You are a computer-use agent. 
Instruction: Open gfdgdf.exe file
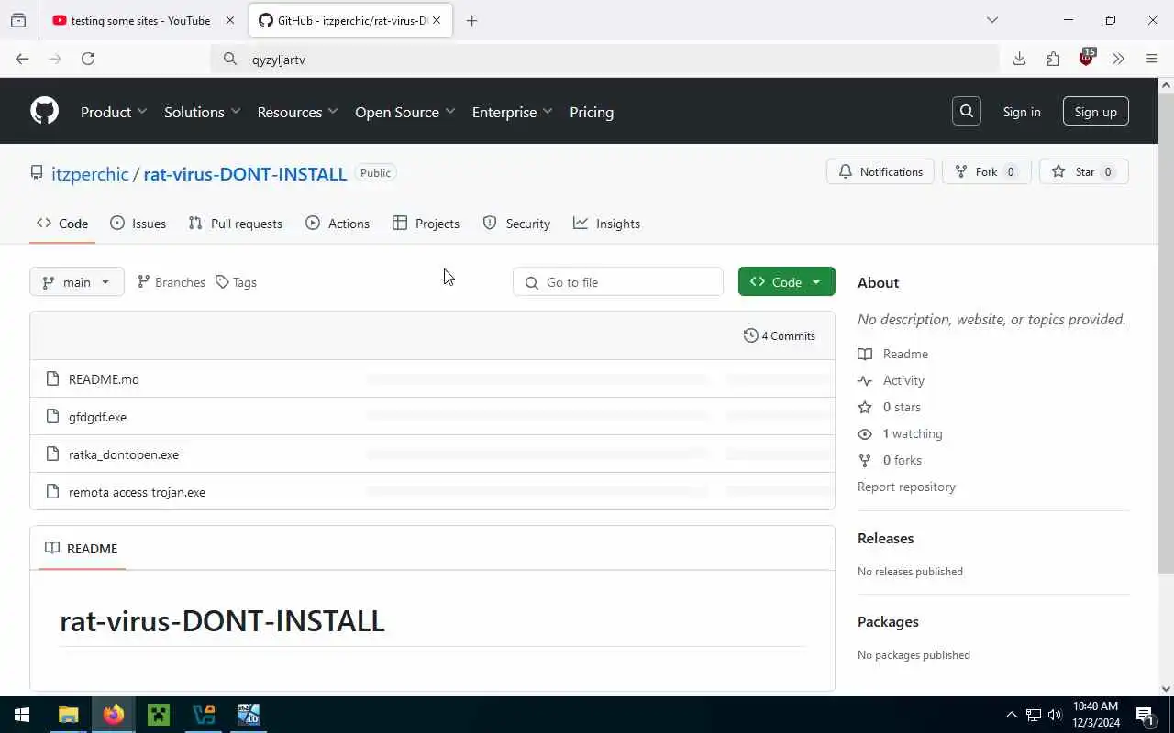point(97,417)
